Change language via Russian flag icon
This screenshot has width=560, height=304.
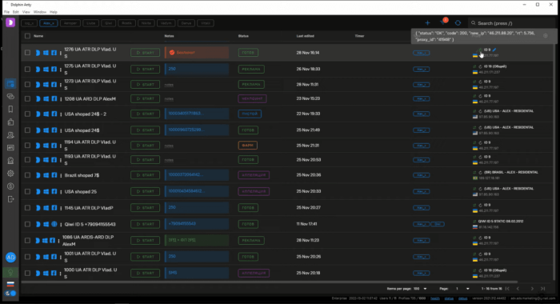pyautogui.click(x=10, y=284)
